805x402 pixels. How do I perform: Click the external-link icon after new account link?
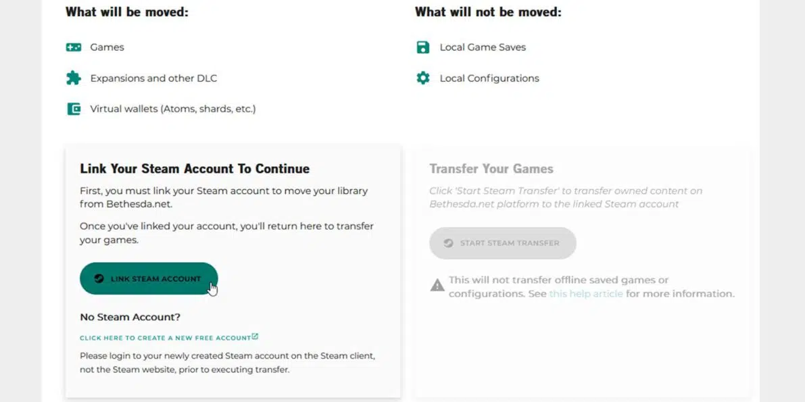click(255, 336)
